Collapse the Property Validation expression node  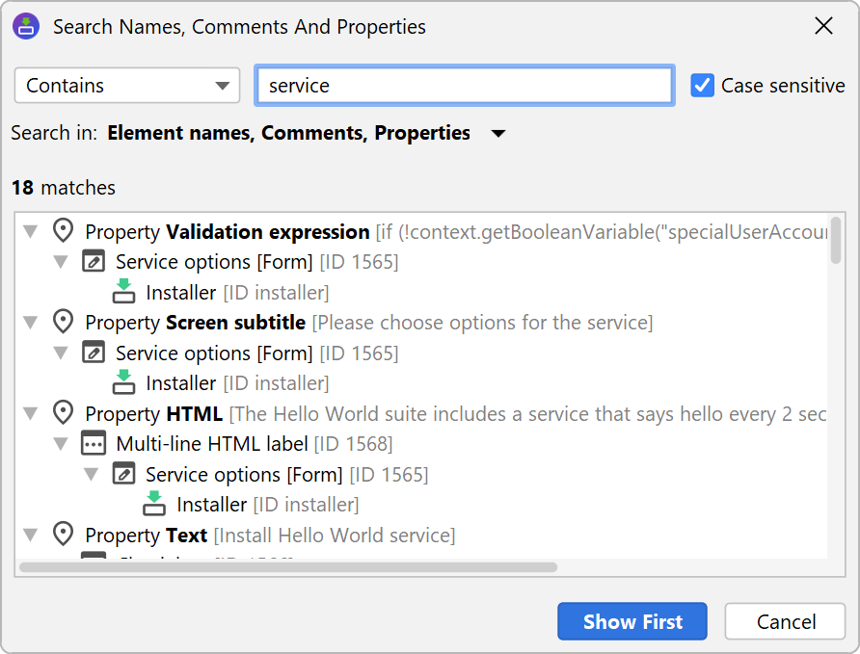[x=31, y=232]
